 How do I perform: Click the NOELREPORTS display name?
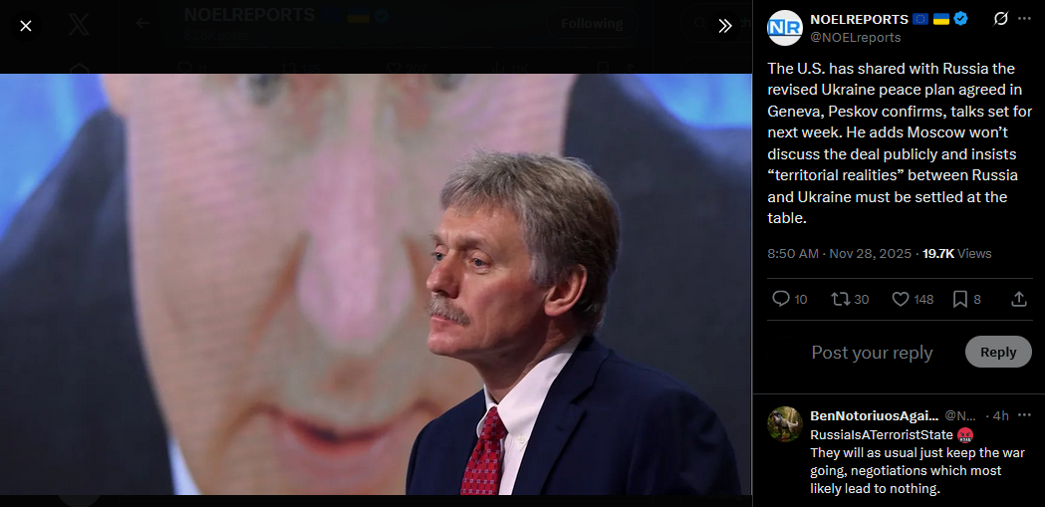tap(859, 19)
